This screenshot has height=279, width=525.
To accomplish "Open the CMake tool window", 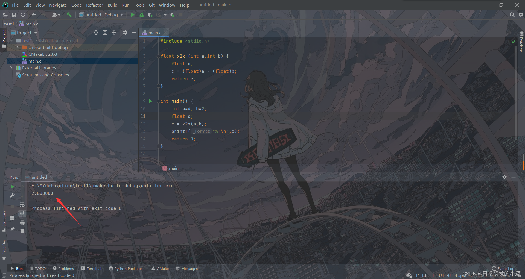I will point(160,269).
